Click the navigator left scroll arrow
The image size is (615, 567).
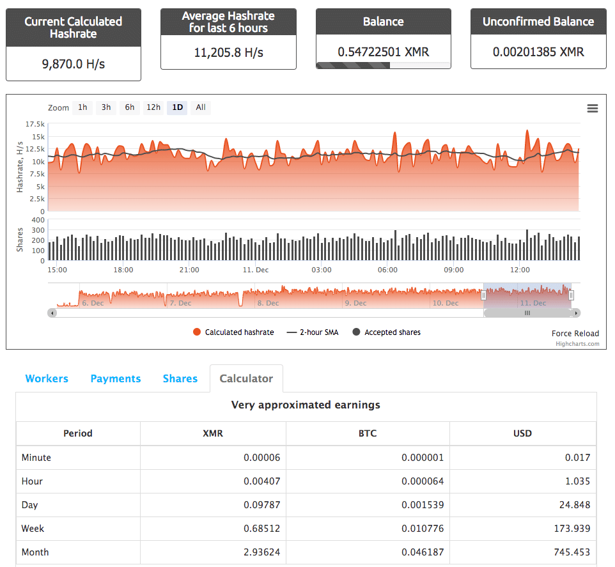[52, 313]
